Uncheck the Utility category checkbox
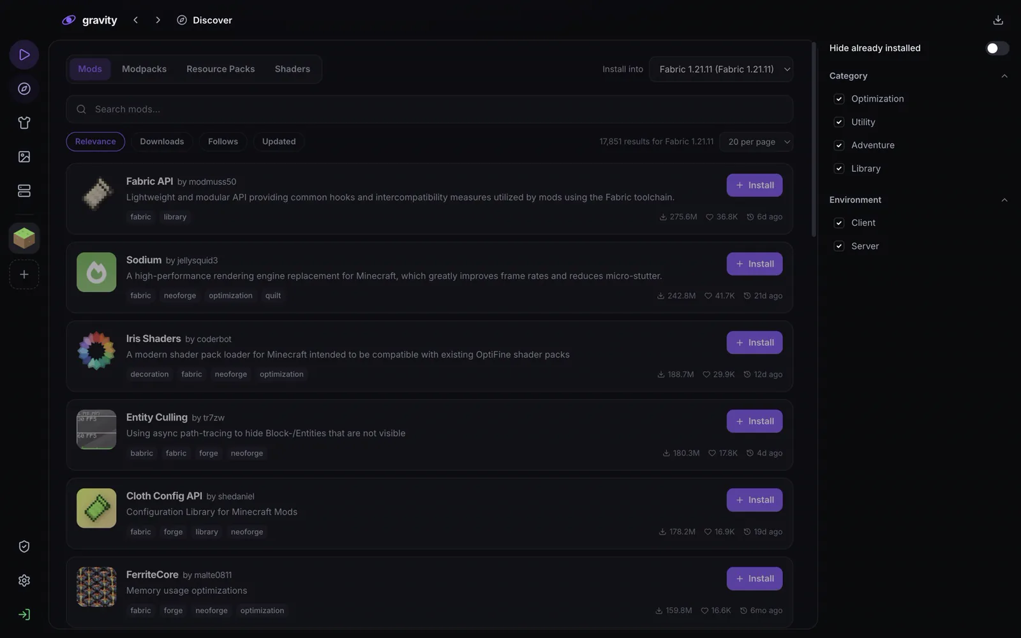 coord(839,122)
